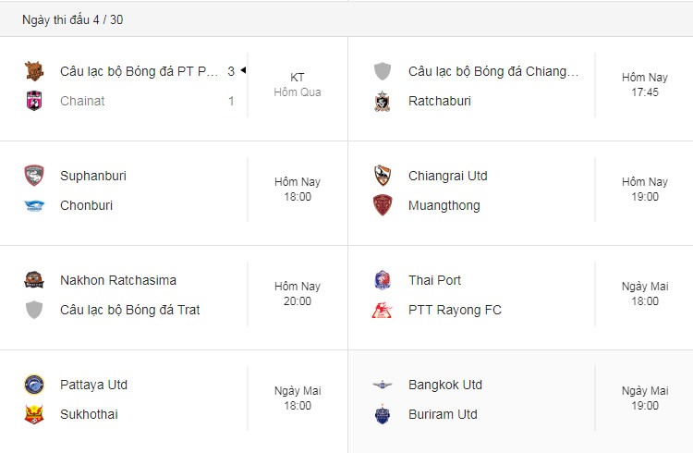Click the Sukhothai team logo
Image resolution: width=693 pixels, height=453 pixels.
point(34,414)
